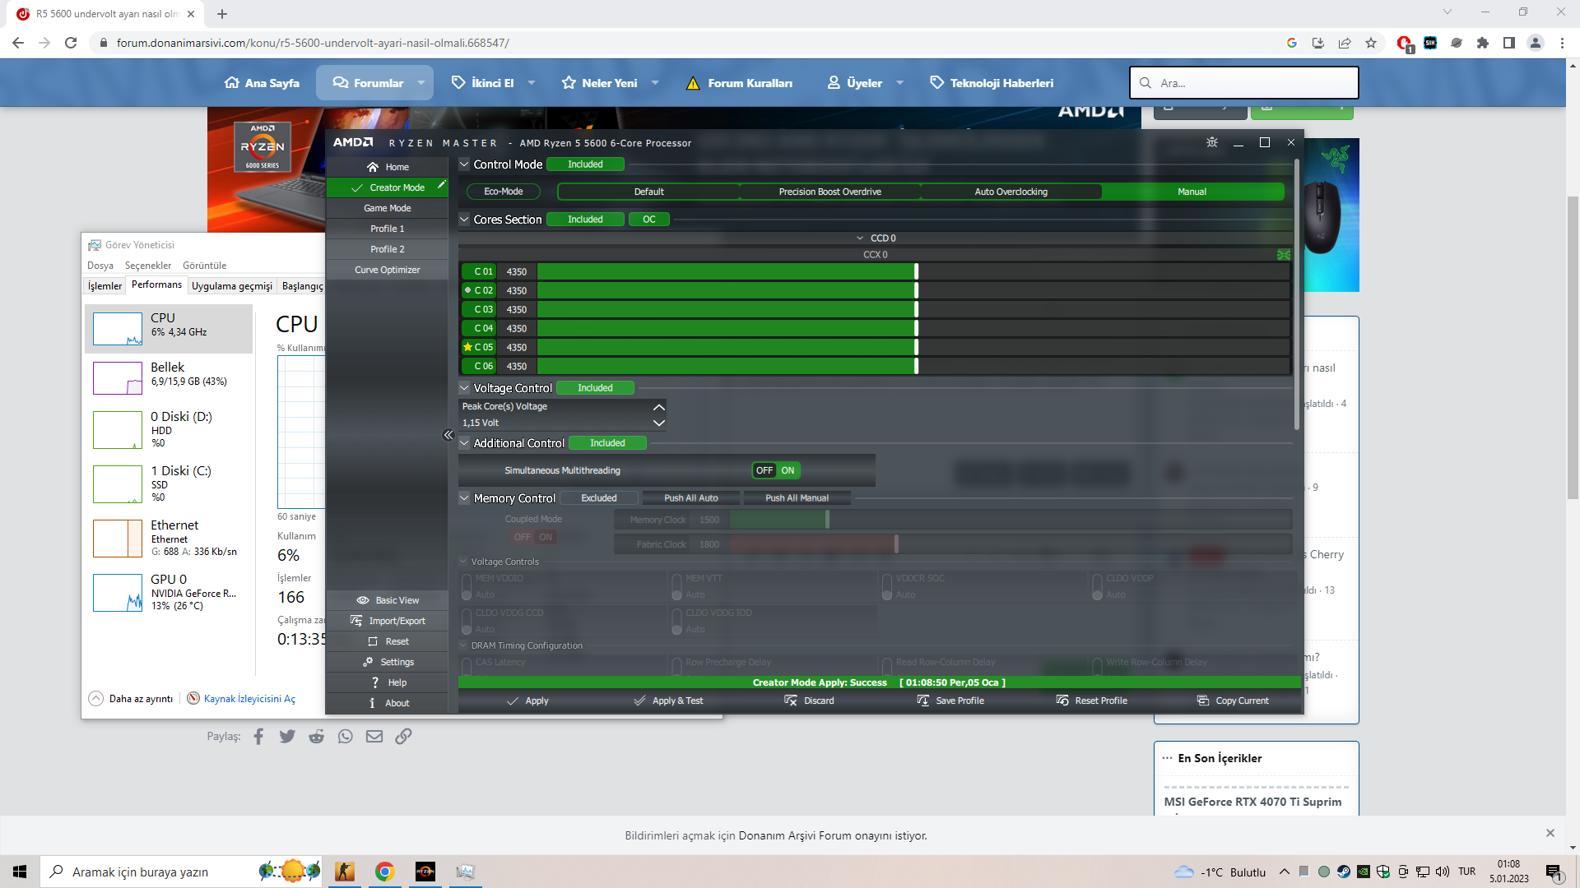Screen dimensions: 1580x888
Task: Select Precision Boost Overdrive mode
Action: (x=829, y=192)
